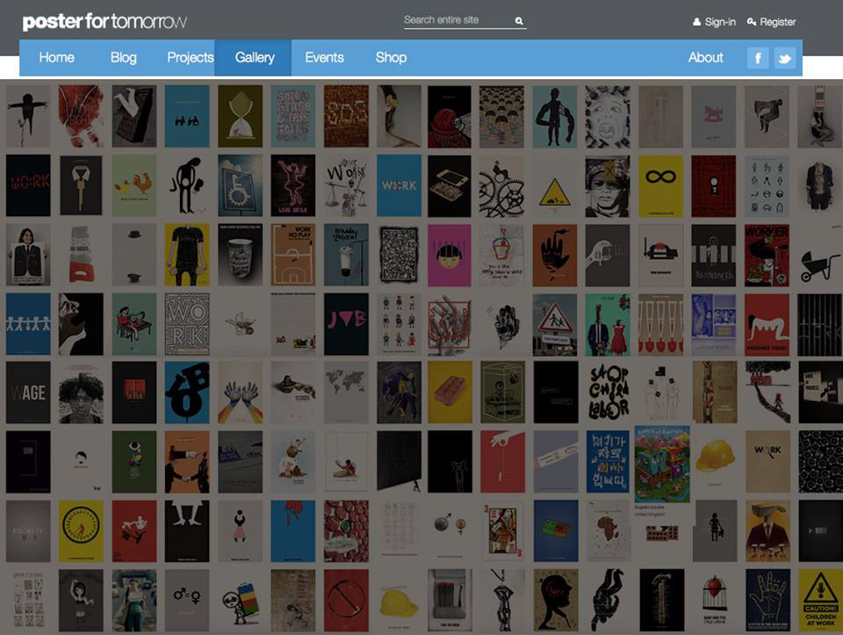843x635 pixels.
Task: Open the Shop menu item
Action: coord(391,58)
